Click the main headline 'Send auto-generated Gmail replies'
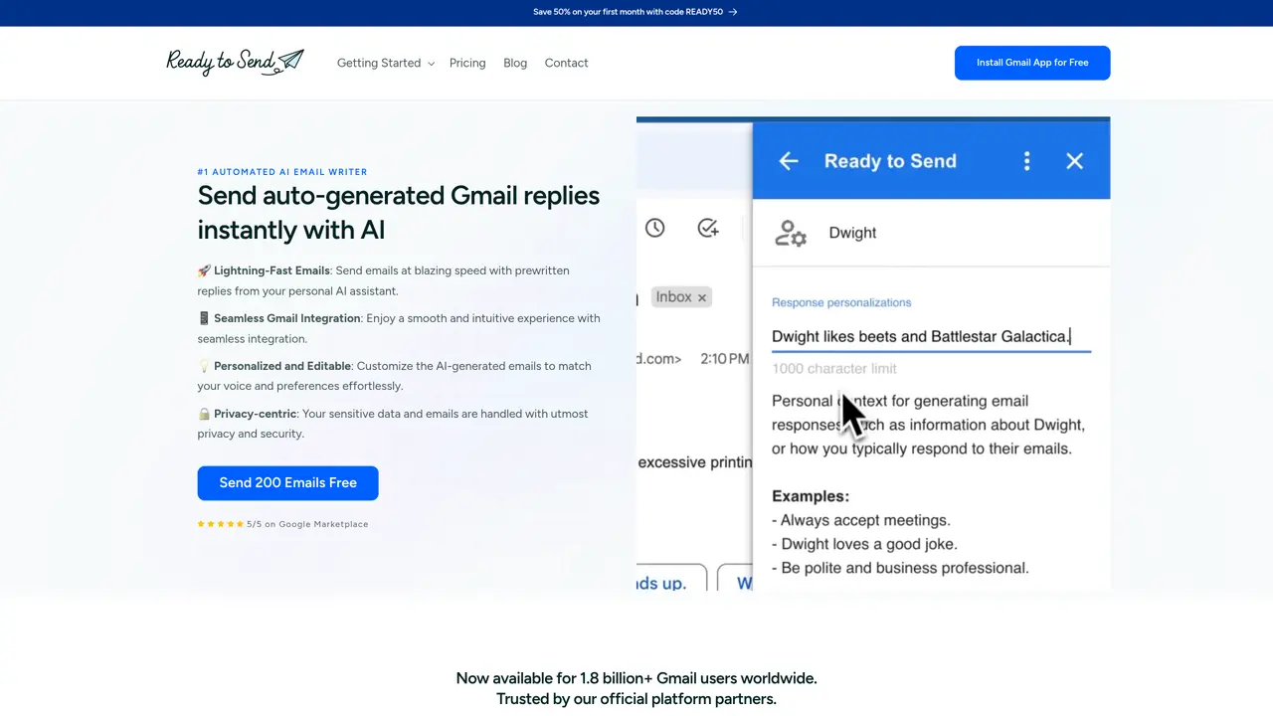 pos(399,195)
